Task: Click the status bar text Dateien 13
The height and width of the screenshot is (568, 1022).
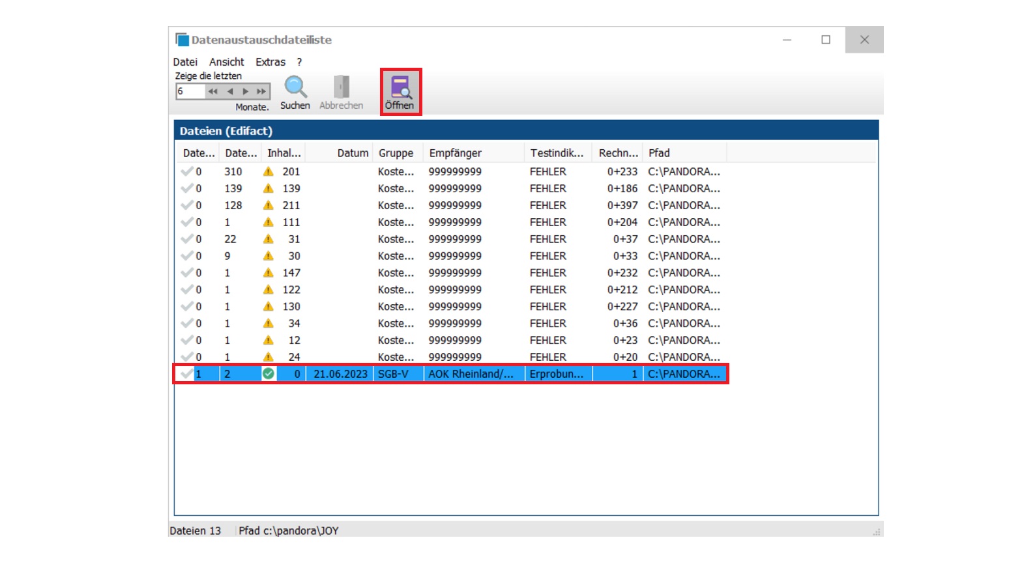Action: click(196, 531)
